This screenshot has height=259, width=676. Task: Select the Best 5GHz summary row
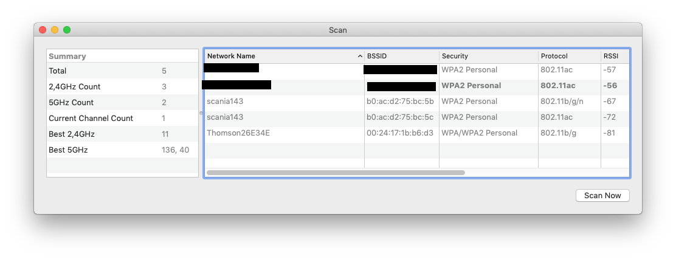tap(122, 150)
